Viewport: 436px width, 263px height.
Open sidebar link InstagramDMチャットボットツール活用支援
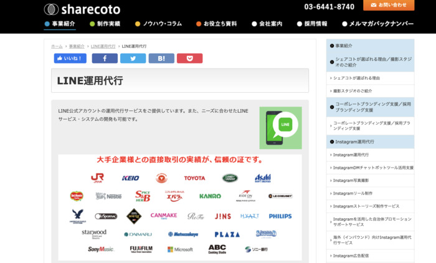[370, 168]
